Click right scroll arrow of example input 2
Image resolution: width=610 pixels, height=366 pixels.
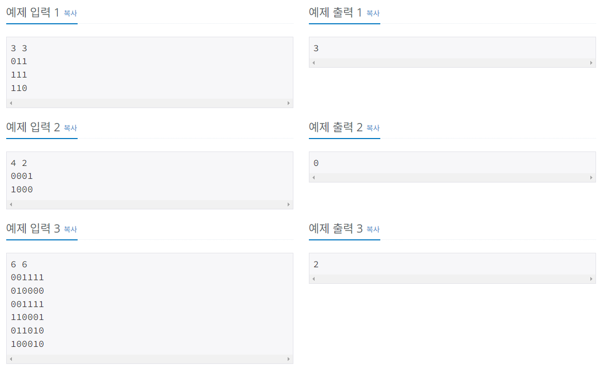coord(289,204)
